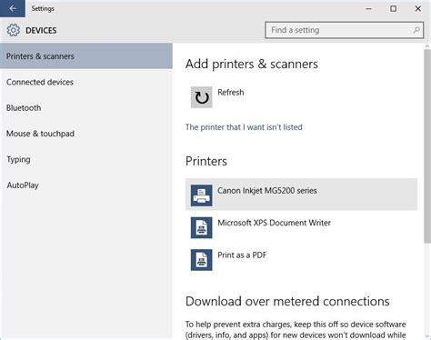431x340 pixels.
Task: Click the 'Add printers & scanners' heading
Action: [252, 65]
